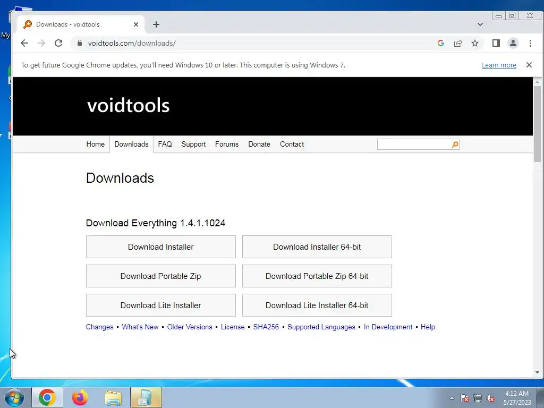Open Windows Start menu orb

pos(14,397)
